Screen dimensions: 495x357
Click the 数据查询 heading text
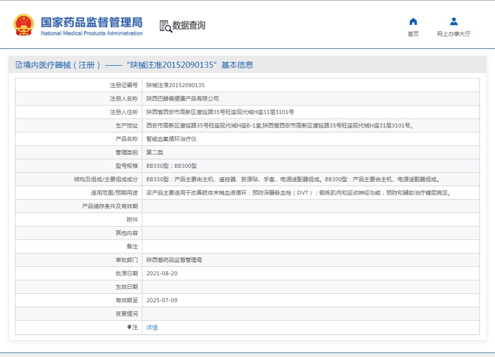(x=189, y=25)
